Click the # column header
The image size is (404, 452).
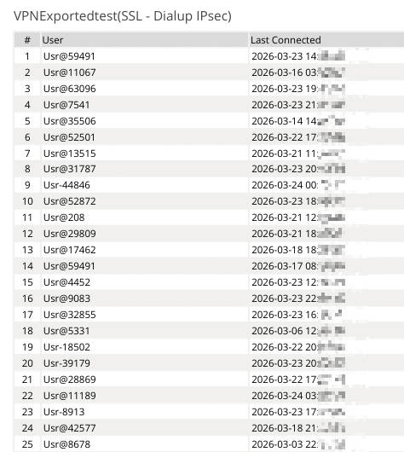27,40
